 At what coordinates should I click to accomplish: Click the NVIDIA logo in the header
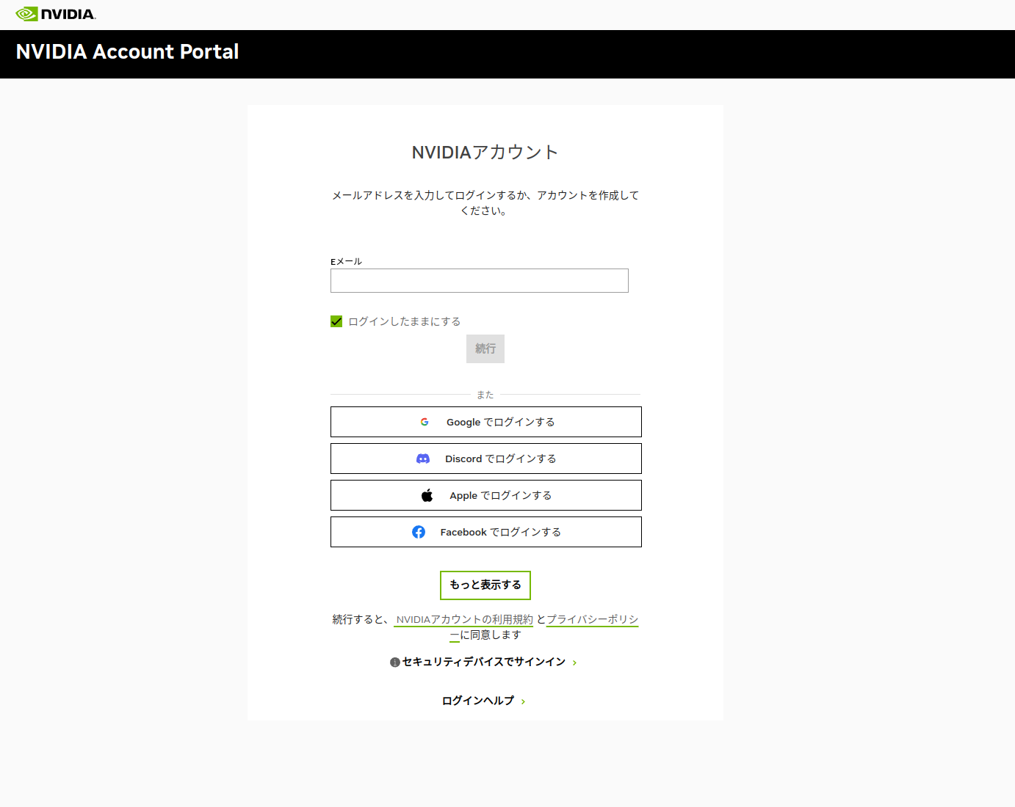click(54, 13)
